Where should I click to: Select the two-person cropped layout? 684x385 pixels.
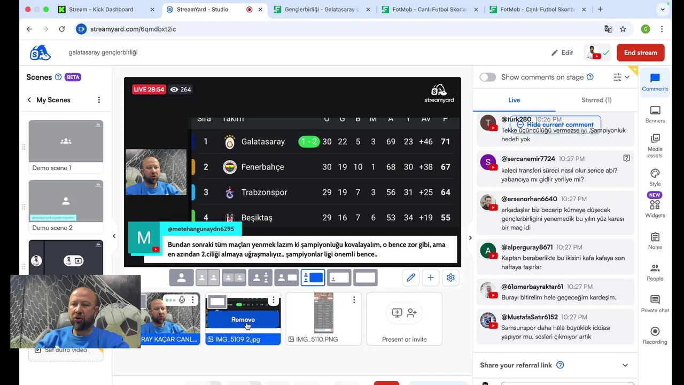click(208, 278)
